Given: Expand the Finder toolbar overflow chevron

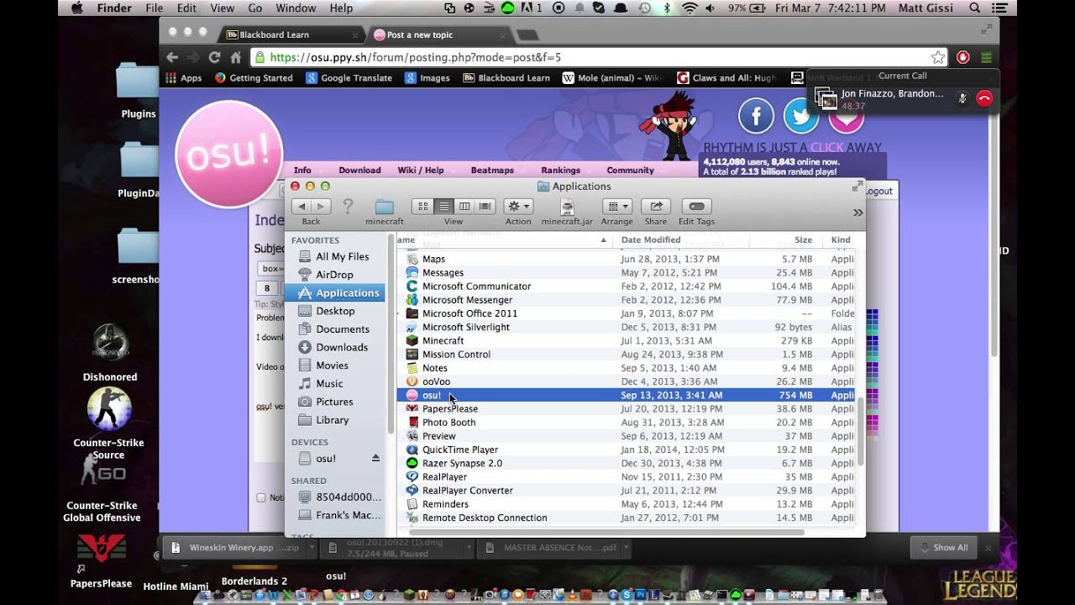Looking at the screenshot, I should [857, 213].
